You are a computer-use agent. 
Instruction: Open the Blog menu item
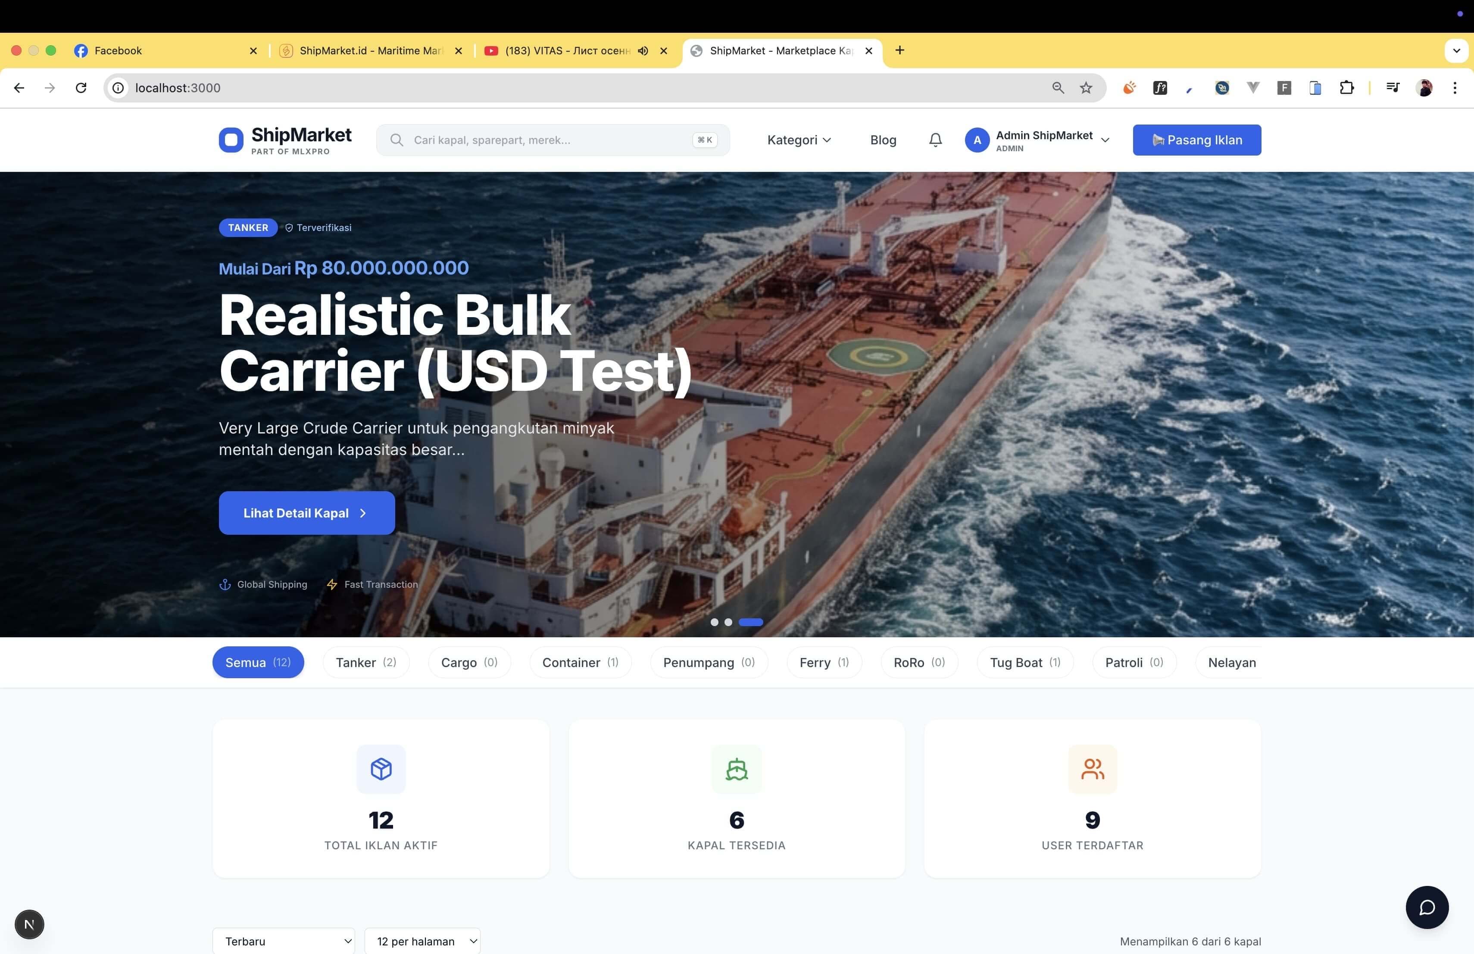(x=883, y=140)
